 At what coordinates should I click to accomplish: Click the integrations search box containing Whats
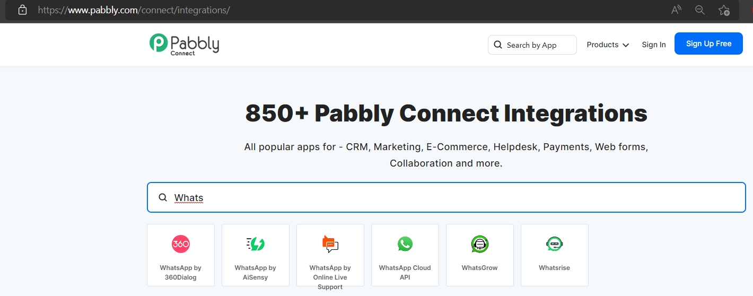[x=446, y=197]
